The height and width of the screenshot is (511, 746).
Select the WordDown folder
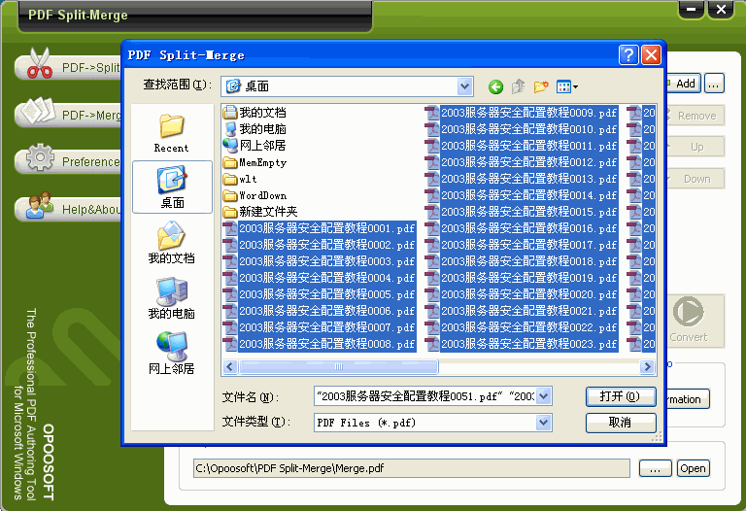[x=254, y=195]
